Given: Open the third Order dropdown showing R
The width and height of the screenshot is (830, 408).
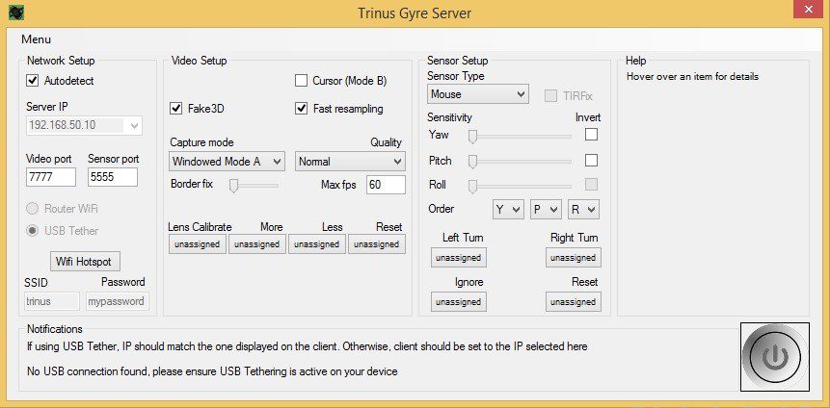Looking at the screenshot, I should click(583, 209).
